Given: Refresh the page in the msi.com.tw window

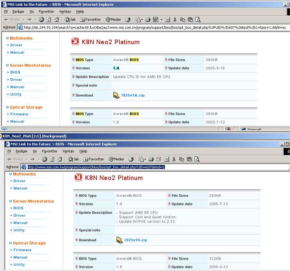Looking at the screenshot, I should (52, 159).
